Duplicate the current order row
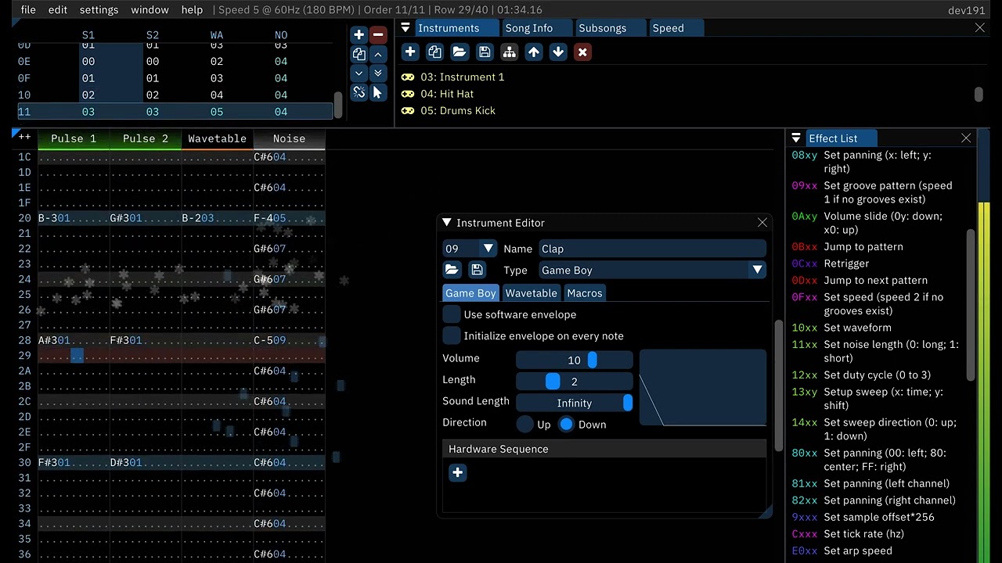The image size is (1002, 563). point(359,54)
